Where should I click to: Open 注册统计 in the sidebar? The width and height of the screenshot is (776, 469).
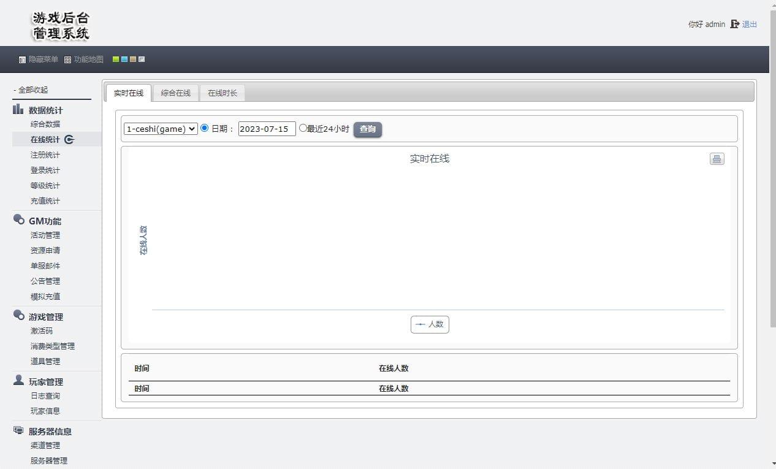coord(45,155)
